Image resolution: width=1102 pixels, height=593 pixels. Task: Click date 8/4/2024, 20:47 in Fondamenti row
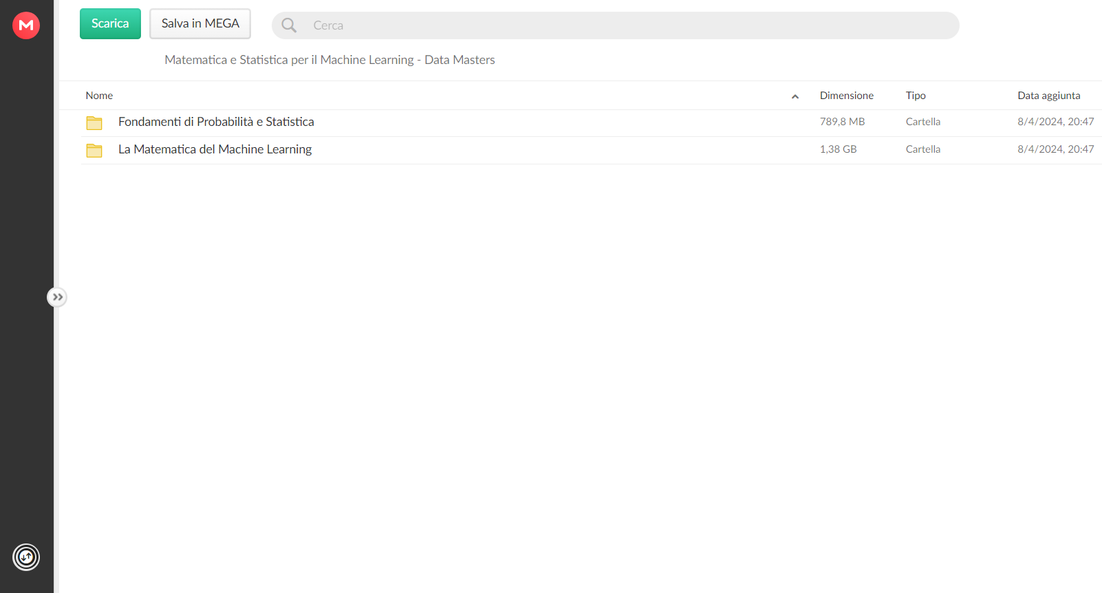tap(1055, 122)
